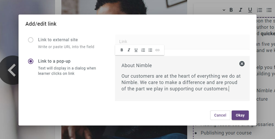The height and width of the screenshot is (139, 275).
Task: Open the style dropdown chevron in background toolbar
Action: [224, 10]
